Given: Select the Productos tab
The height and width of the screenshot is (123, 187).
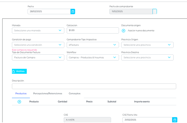Looking at the screenshot, I should (21, 93).
